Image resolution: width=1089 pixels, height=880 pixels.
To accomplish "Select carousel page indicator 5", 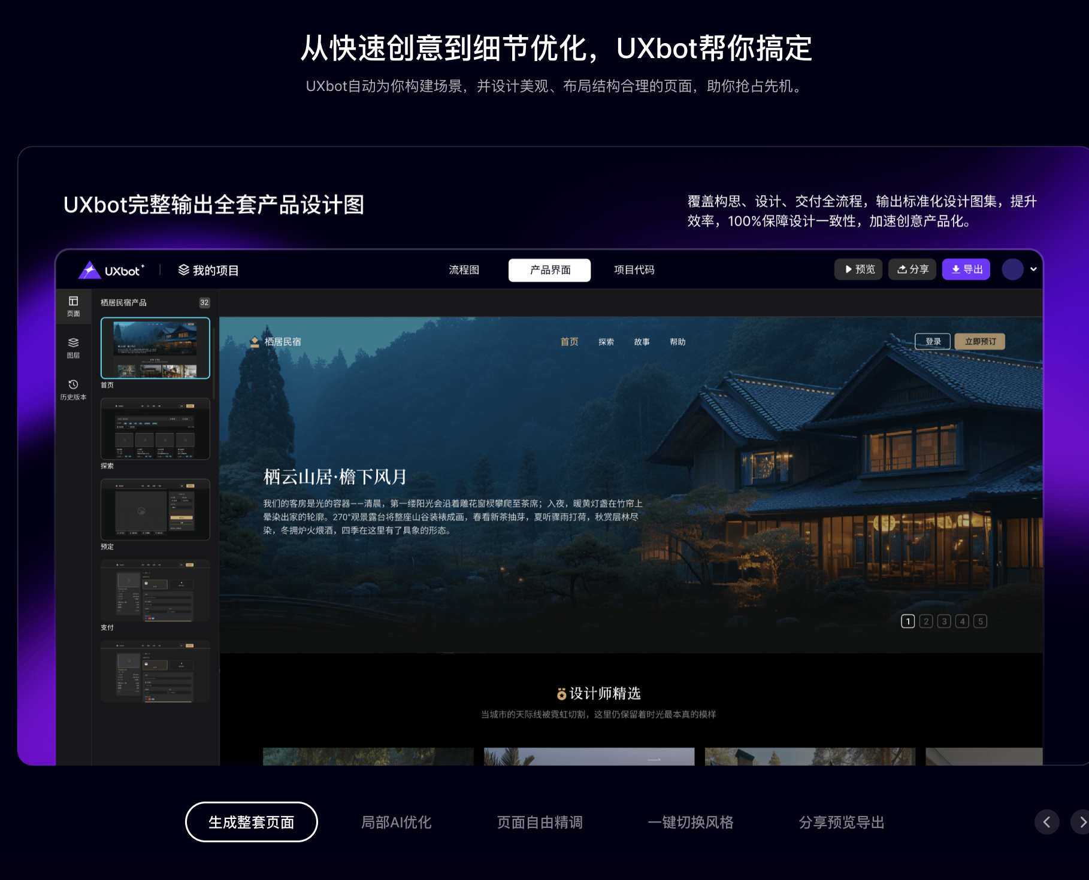I will (x=981, y=621).
